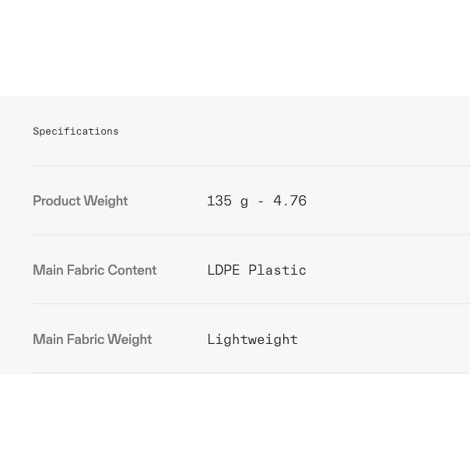Click the "135 g" gram weight figure
This screenshot has width=470, height=470.
[227, 201]
